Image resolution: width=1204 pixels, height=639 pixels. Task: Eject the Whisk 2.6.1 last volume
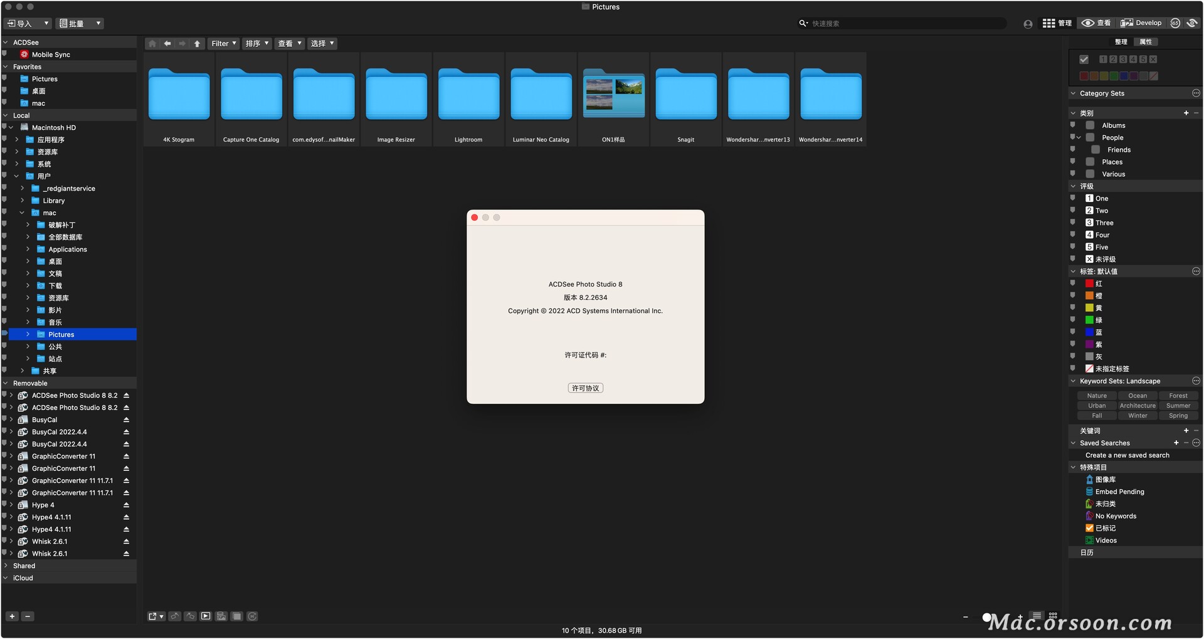pos(126,554)
